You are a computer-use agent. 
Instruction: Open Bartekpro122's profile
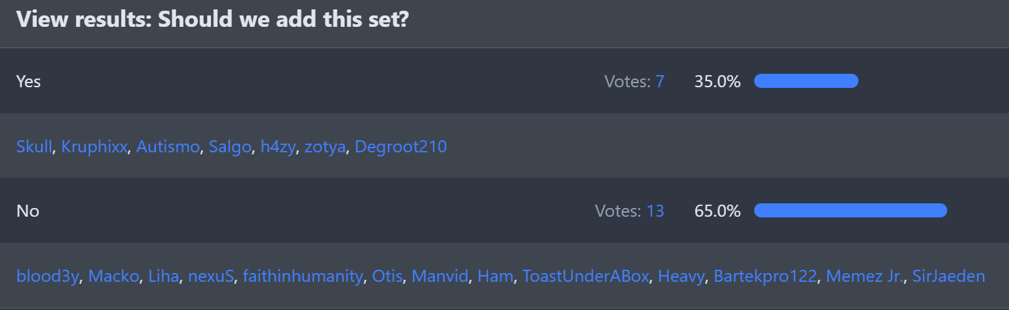765,276
